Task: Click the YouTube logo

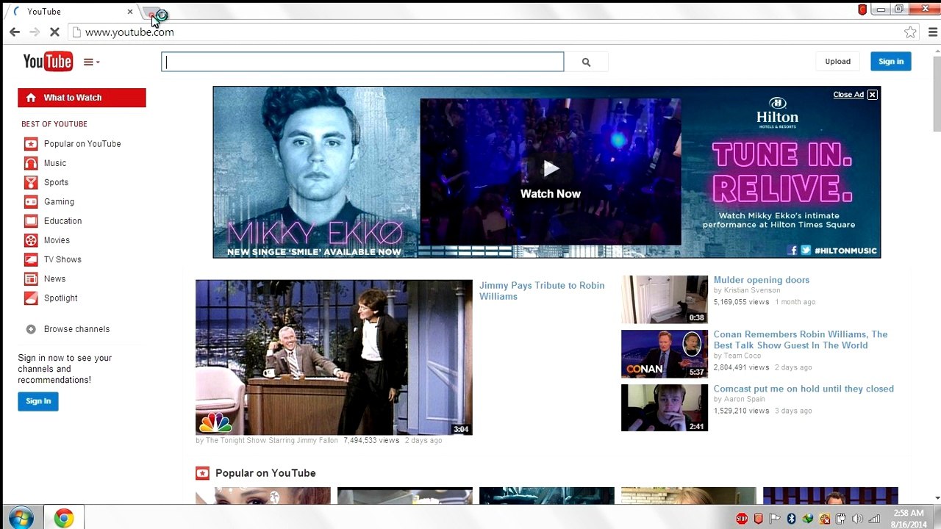Action: [x=48, y=62]
